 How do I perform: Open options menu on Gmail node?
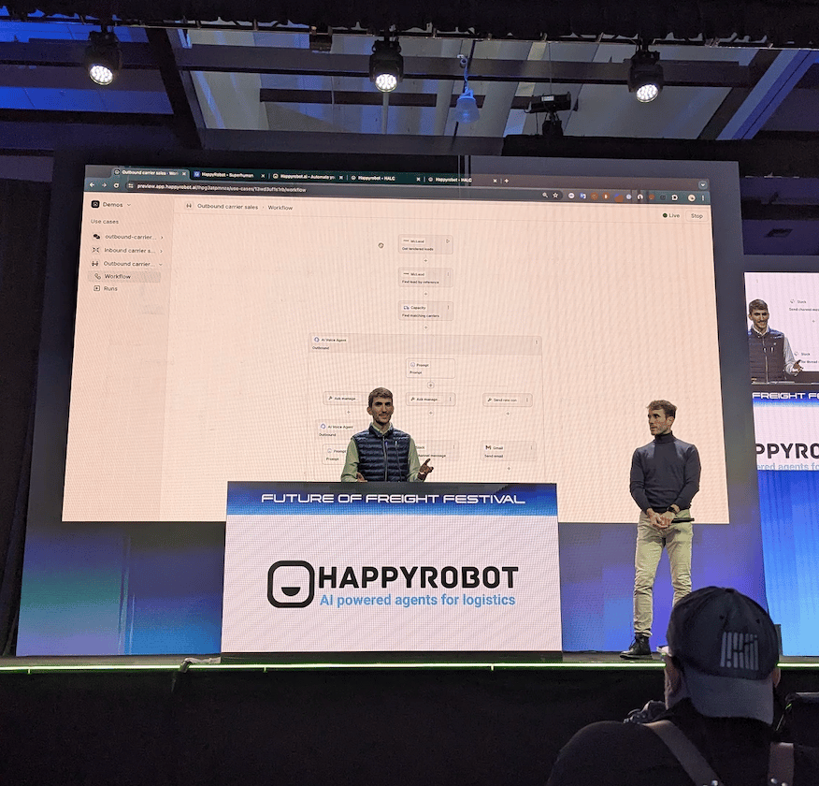pos(532,447)
